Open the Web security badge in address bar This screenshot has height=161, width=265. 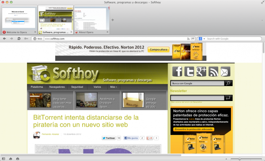(38, 39)
